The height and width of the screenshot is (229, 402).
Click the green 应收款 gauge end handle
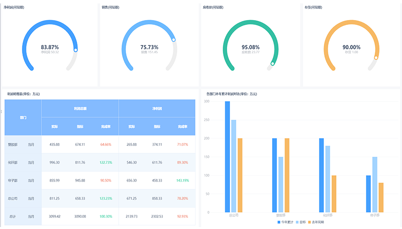(x=273, y=63)
